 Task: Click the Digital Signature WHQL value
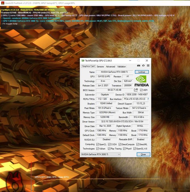click(x=140, y=126)
